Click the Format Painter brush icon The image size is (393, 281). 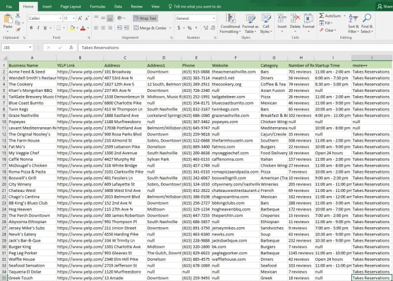pos(18,30)
